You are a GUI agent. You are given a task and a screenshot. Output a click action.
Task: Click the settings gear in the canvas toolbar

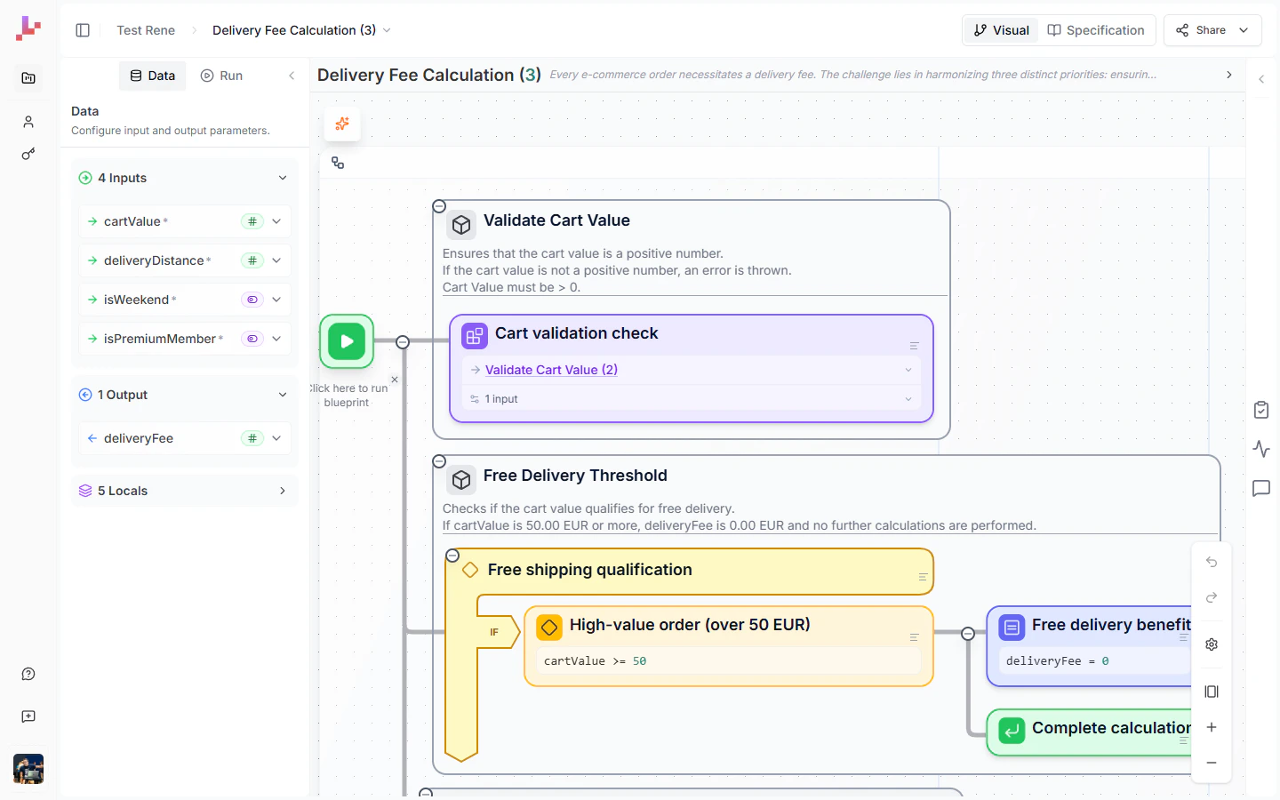1211,644
